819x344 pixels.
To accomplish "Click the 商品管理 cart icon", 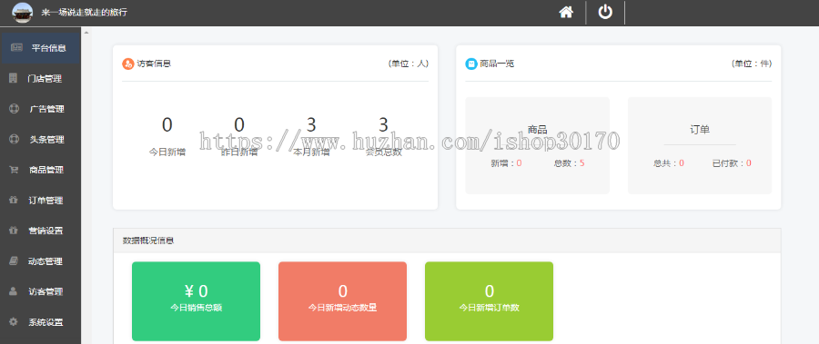I will [14, 170].
